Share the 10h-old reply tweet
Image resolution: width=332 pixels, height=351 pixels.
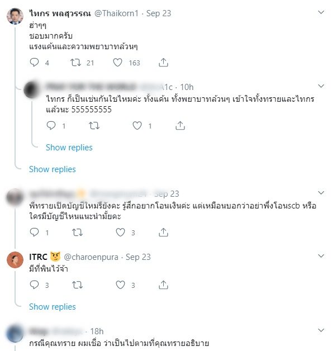180,126
